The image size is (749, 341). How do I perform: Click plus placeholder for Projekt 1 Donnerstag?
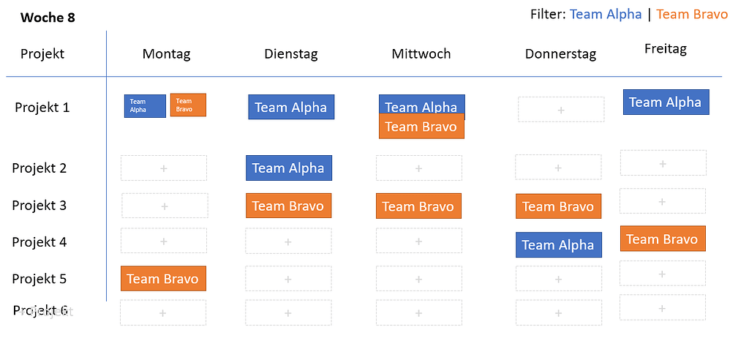click(x=561, y=110)
